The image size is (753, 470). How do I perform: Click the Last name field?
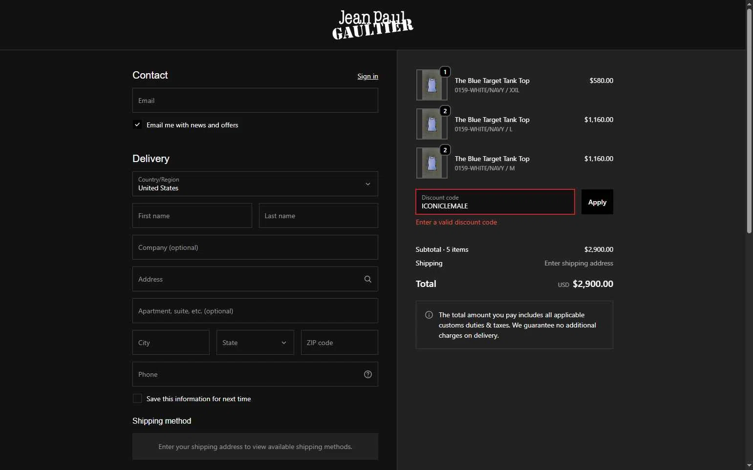[x=319, y=216]
